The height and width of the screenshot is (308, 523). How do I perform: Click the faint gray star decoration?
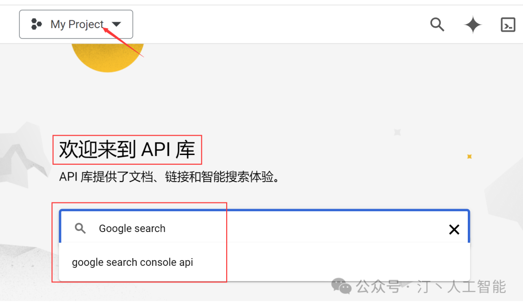(397, 132)
